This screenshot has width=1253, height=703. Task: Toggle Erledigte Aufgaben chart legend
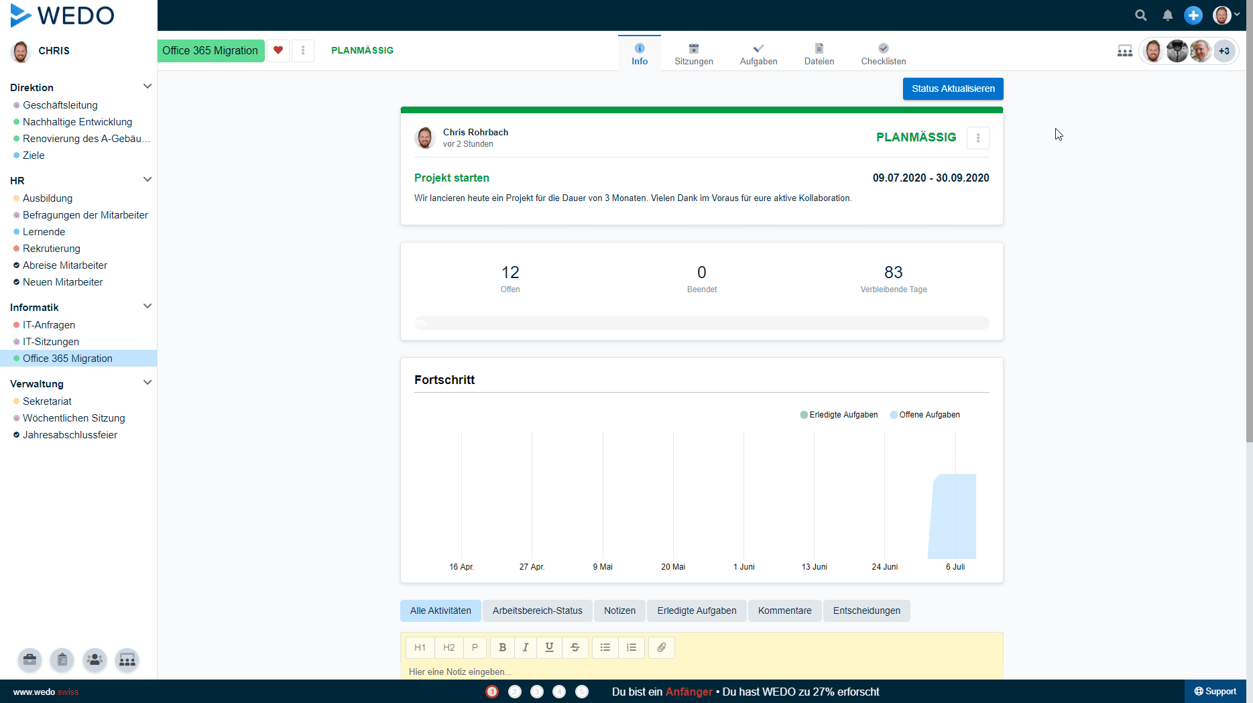click(x=839, y=415)
